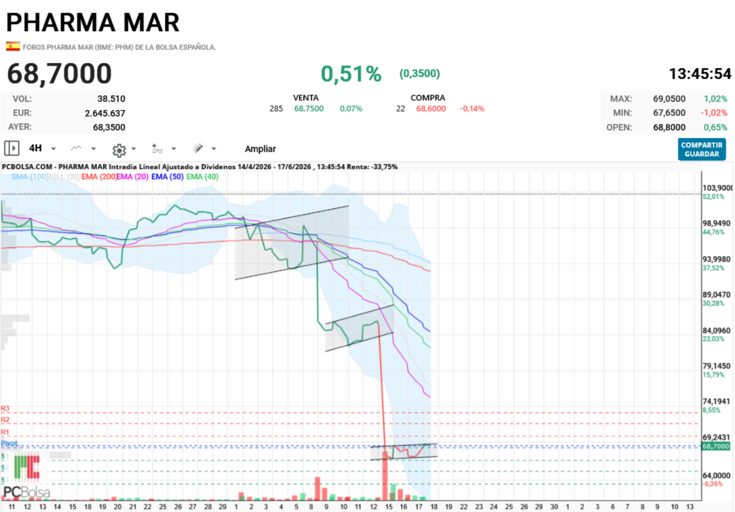Screen dimensions: 735x512
Task: Click the R1 resistance level label
Action: [x=5, y=431]
